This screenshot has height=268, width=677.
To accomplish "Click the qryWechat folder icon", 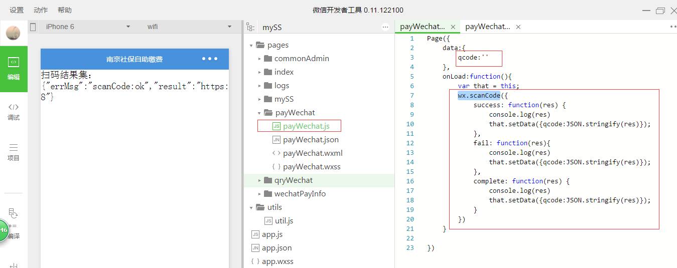I will coord(267,180).
